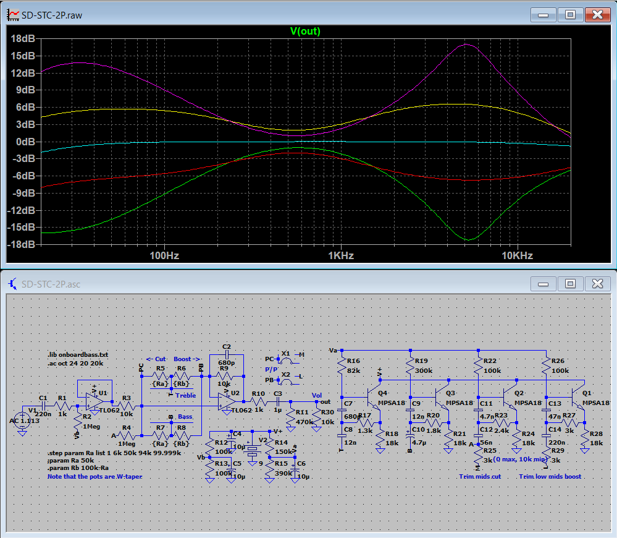The height and width of the screenshot is (538, 617).
Task: Close the SD-STC-2P.raw plot window
Action: [597, 15]
